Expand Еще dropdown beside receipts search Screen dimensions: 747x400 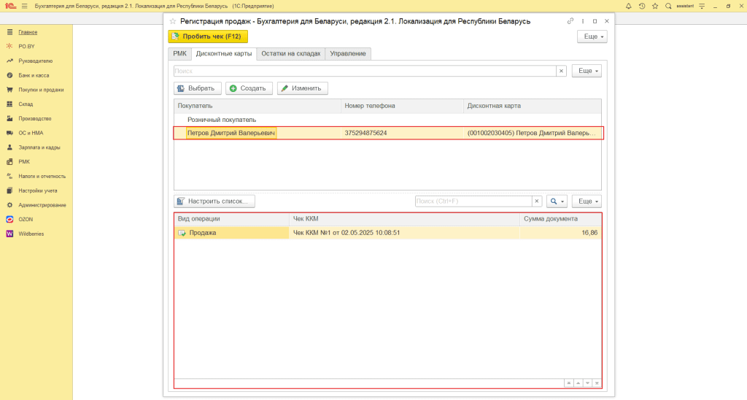point(587,201)
